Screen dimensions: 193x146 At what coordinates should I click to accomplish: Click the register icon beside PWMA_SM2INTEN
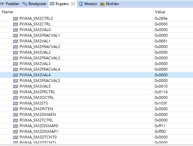click(x=15, y=109)
